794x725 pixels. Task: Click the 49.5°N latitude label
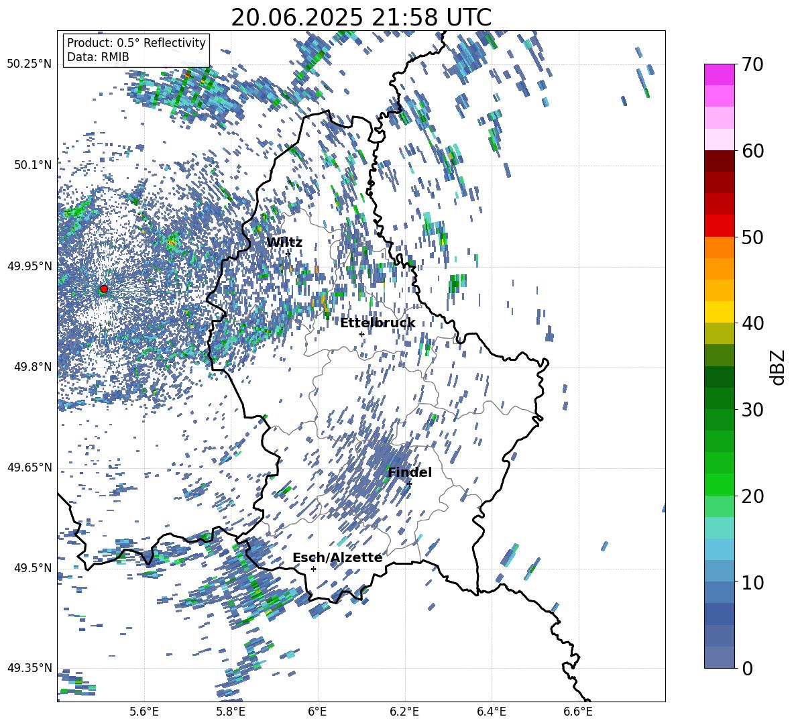tap(33, 568)
